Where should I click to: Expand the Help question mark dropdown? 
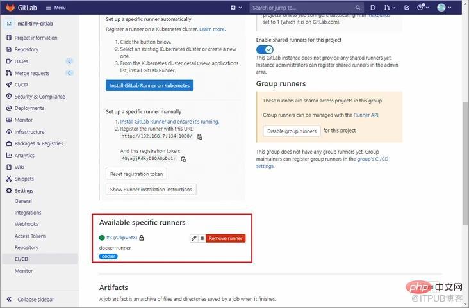[x=423, y=8]
